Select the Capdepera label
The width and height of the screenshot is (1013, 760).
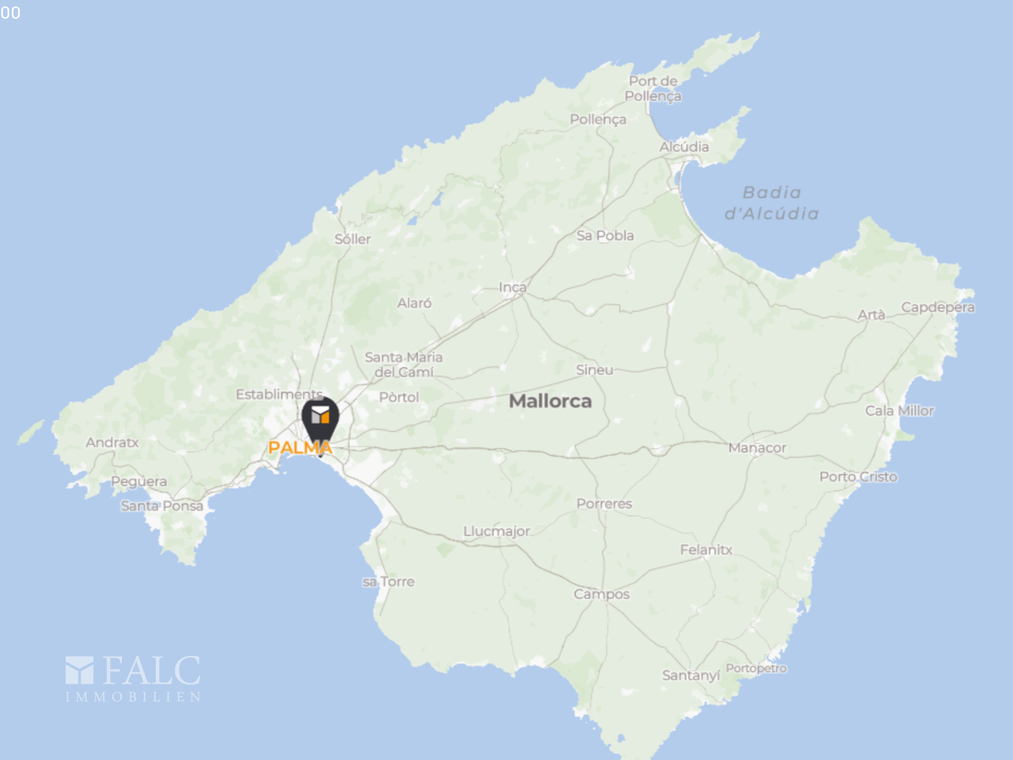click(938, 307)
